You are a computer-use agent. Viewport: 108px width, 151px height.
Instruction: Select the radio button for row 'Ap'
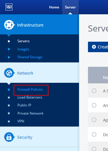(x=94, y=120)
